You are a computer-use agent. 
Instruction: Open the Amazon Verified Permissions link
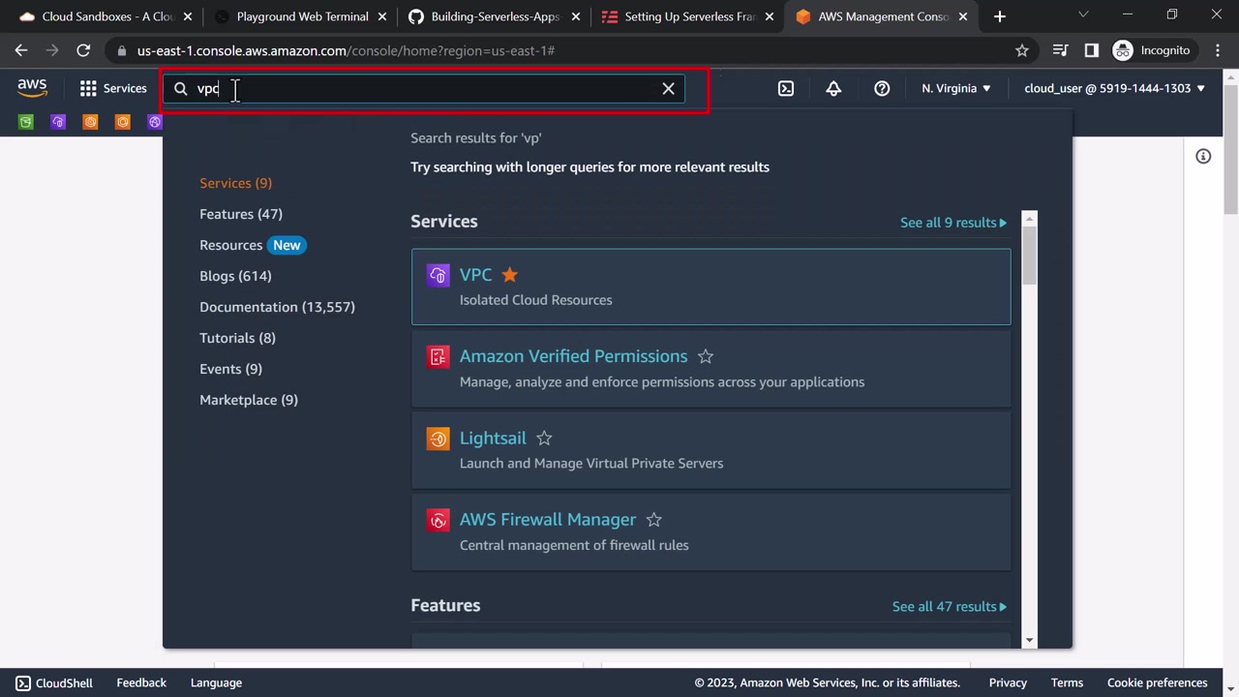(x=573, y=356)
